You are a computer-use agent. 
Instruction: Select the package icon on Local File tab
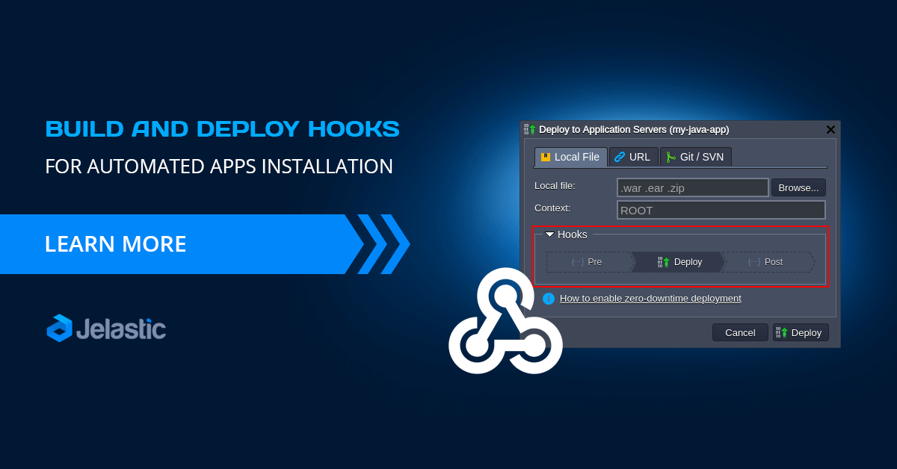coord(545,157)
